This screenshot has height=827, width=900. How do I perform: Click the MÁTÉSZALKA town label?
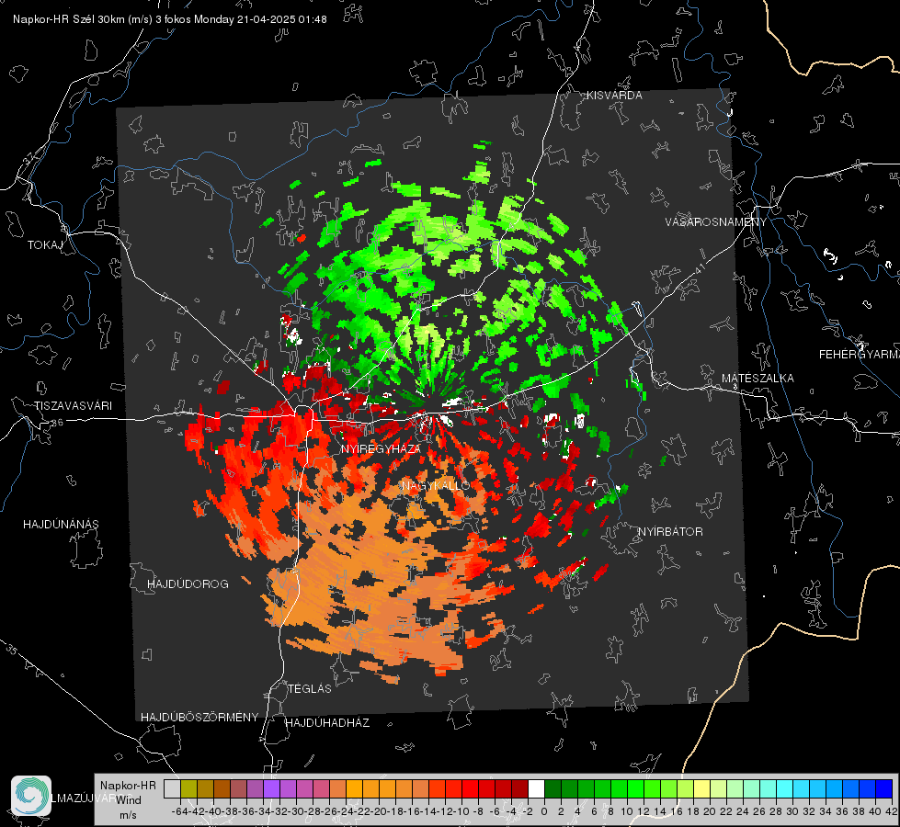click(x=758, y=379)
